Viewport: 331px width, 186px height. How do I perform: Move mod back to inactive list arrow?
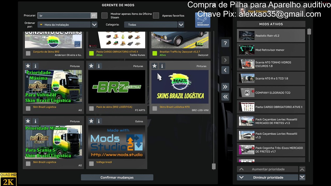pos(225,70)
